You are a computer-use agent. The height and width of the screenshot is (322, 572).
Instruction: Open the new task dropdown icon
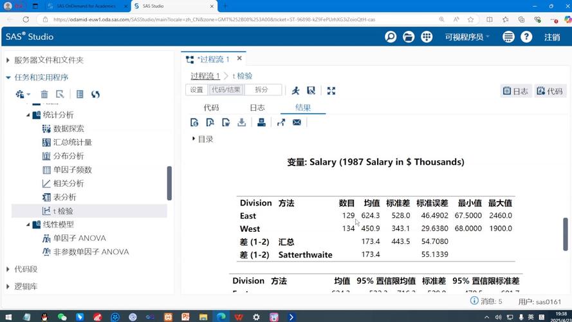23,94
